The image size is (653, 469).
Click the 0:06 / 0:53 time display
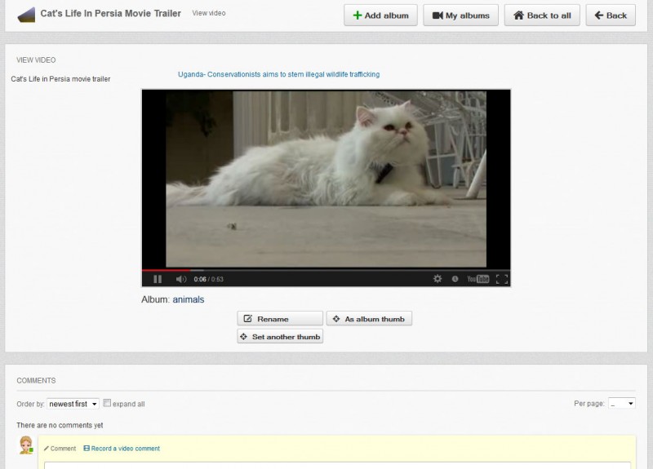pyautogui.click(x=209, y=279)
